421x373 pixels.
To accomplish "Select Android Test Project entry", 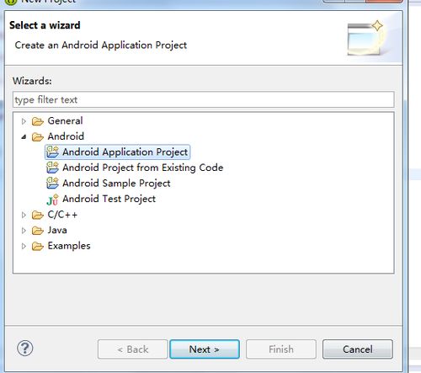I will coord(109,199).
